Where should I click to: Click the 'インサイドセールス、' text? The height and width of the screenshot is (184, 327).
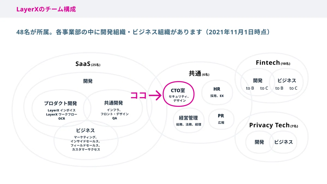[x=86, y=141]
